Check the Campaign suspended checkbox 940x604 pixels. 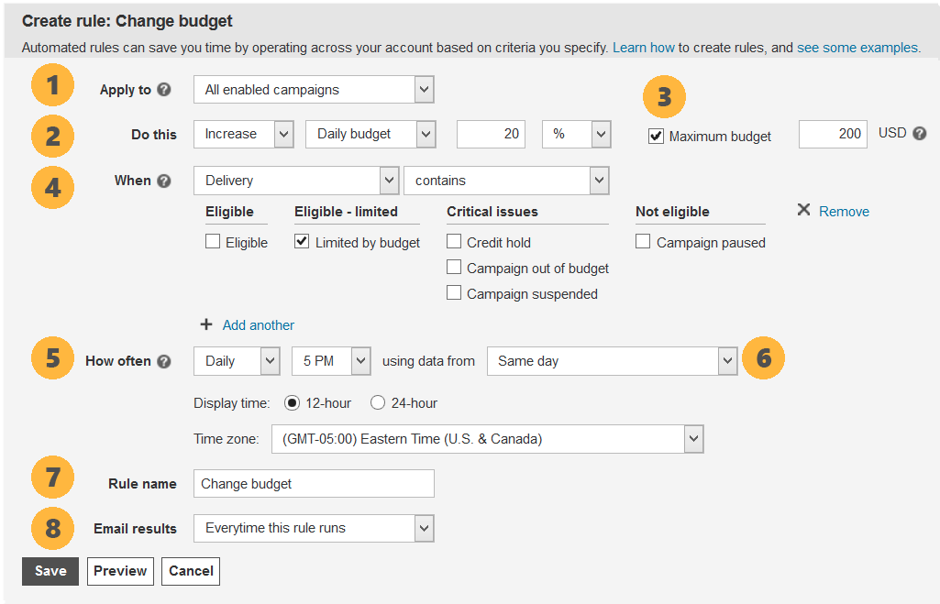point(455,293)
